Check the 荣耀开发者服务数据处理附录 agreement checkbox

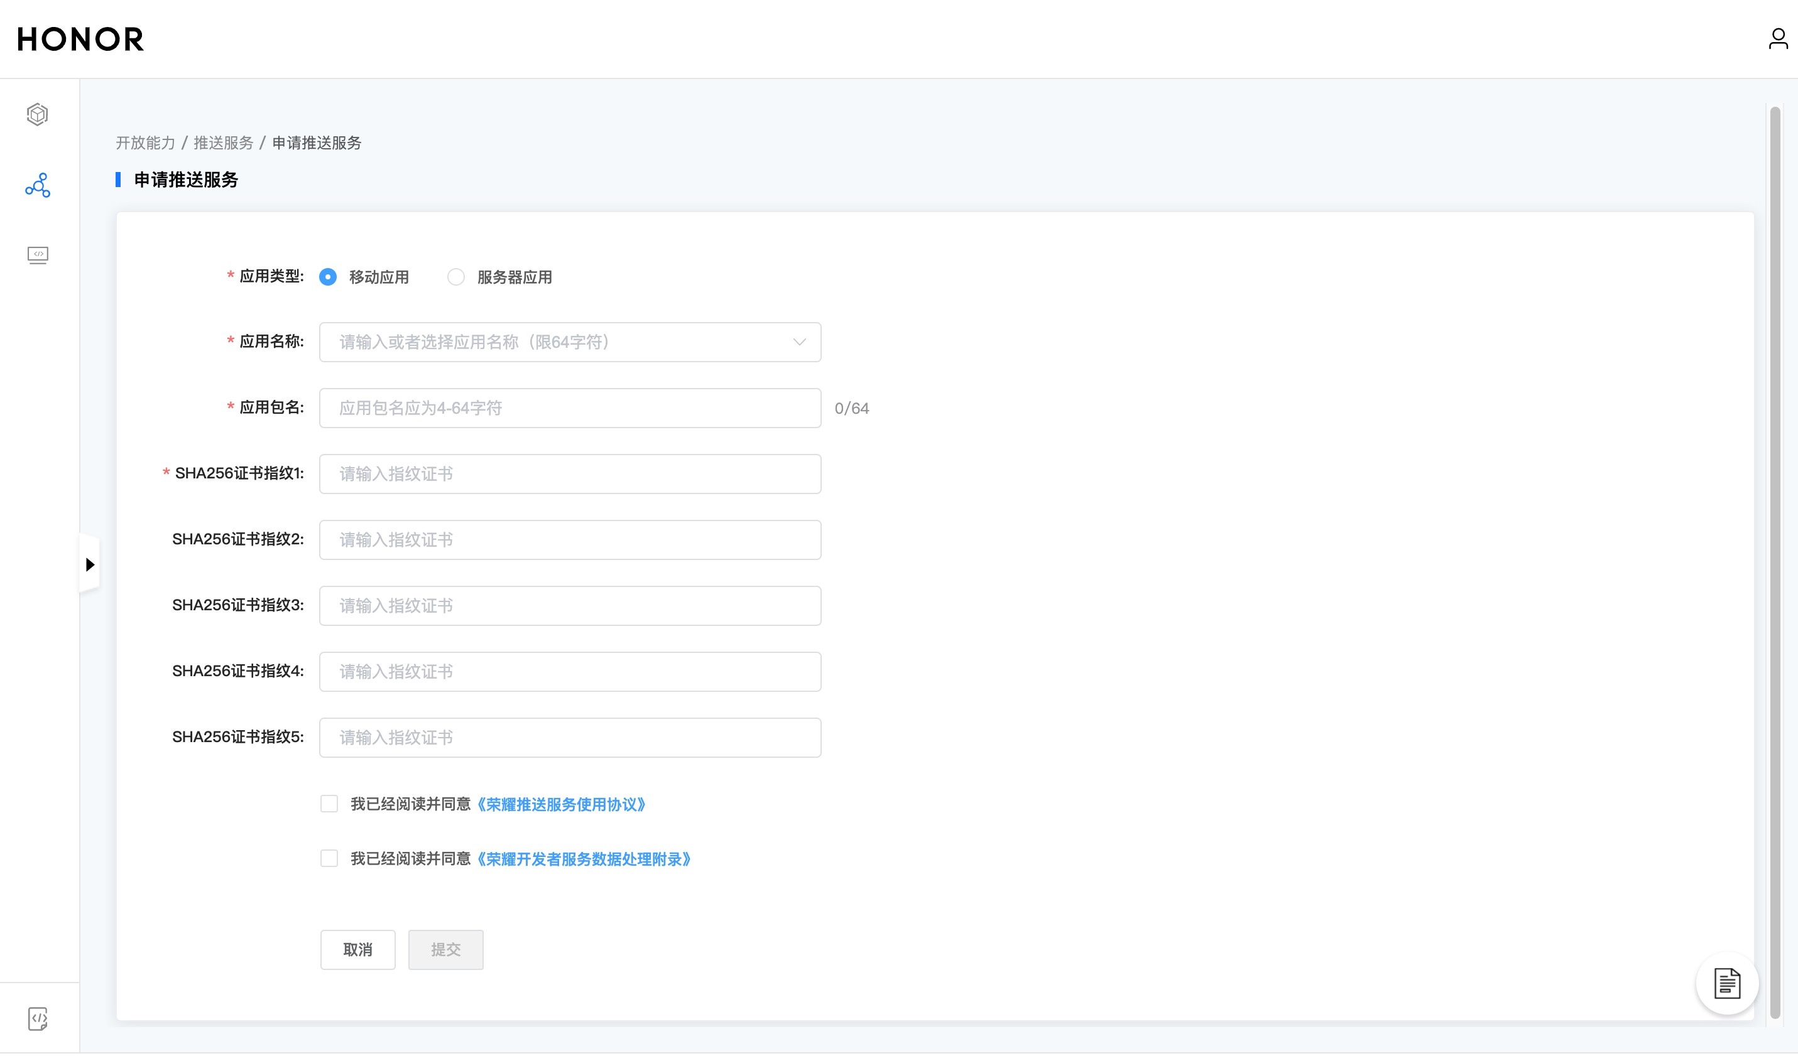(x=329, y=858)
